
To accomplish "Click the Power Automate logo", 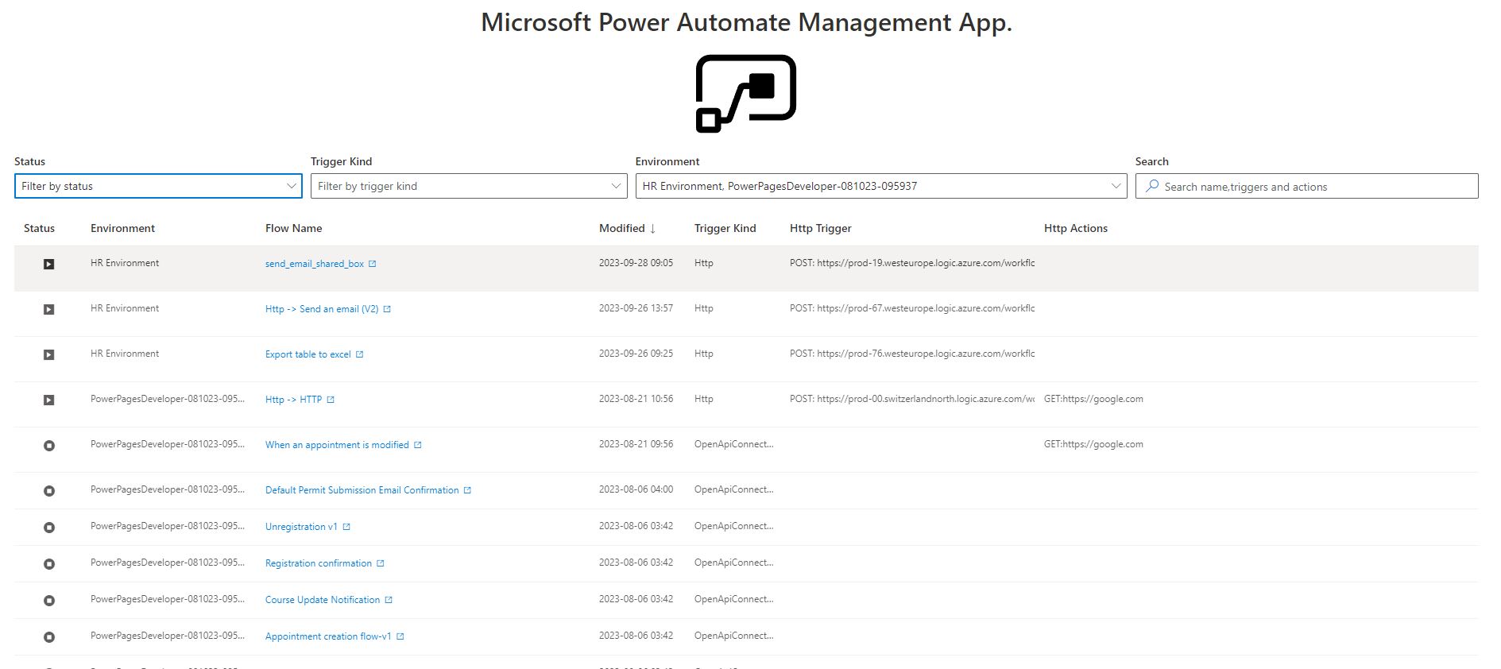I will (746, 93).
